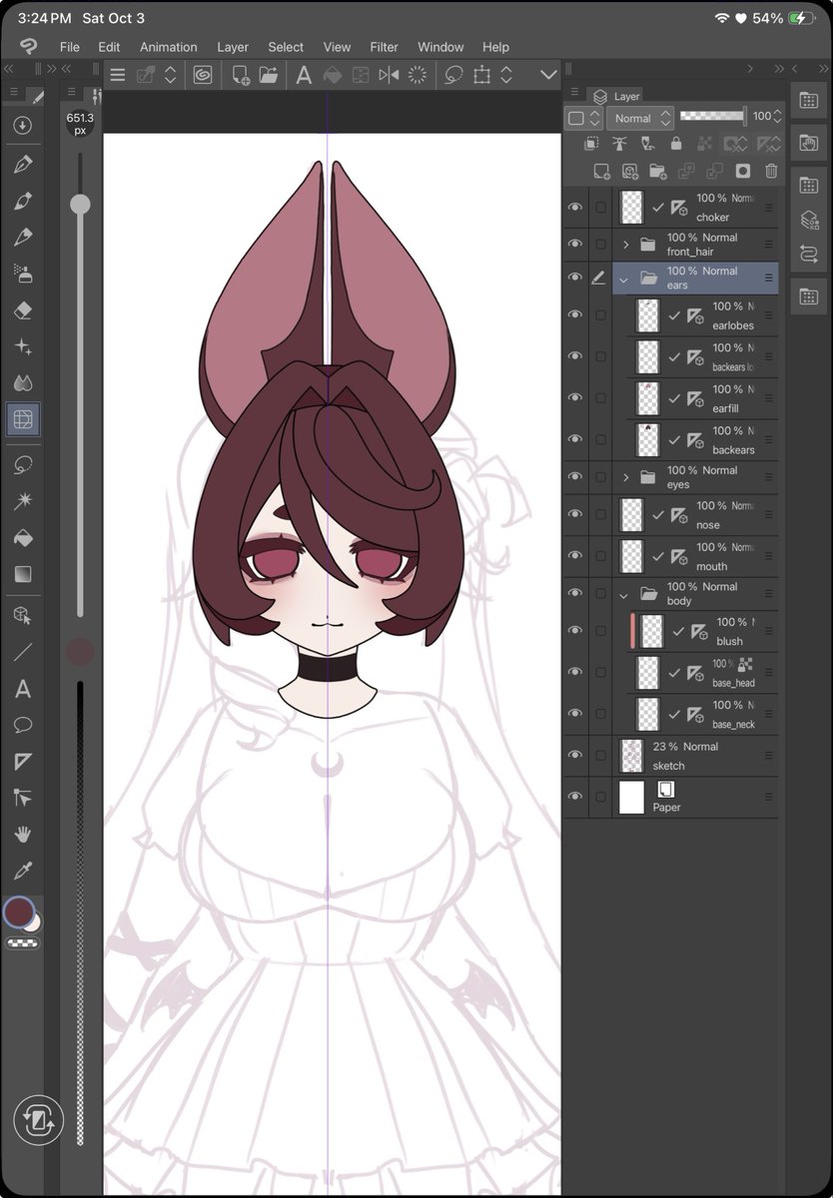Viewport: 833px width, 1198px height.
Task: Expand the front_hair folder
Action: tap(625, 245)
